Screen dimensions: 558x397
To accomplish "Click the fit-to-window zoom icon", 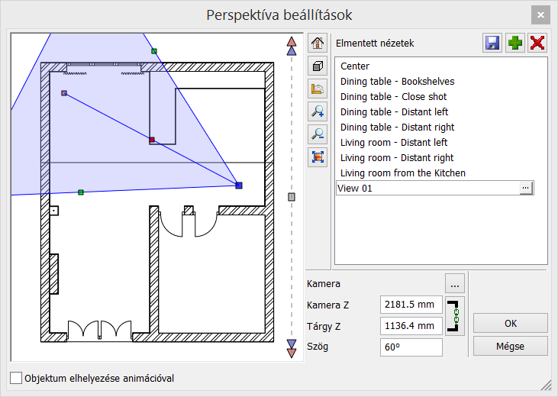I will [x=318, y=157].
